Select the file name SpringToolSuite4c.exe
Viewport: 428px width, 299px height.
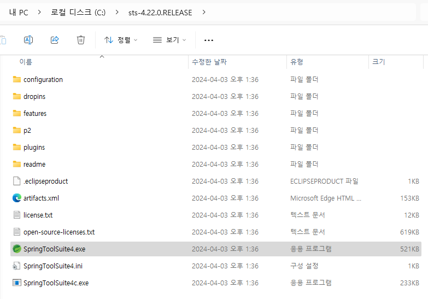[x=56, y=283]
